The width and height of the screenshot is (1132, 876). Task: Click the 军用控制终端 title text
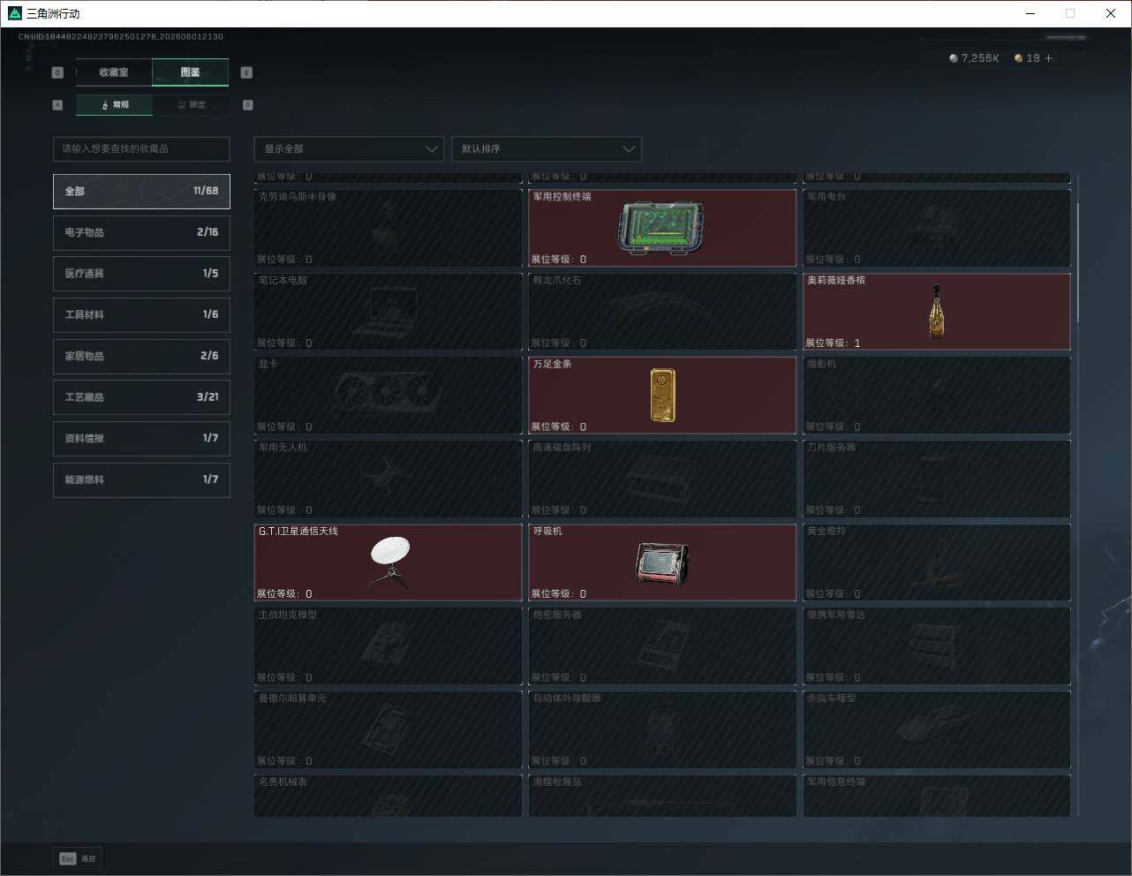[562, 196]
